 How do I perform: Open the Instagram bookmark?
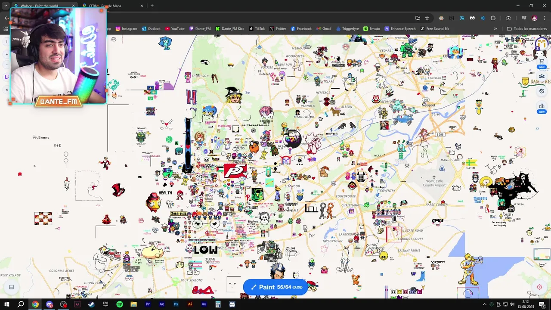pos(126,29)
